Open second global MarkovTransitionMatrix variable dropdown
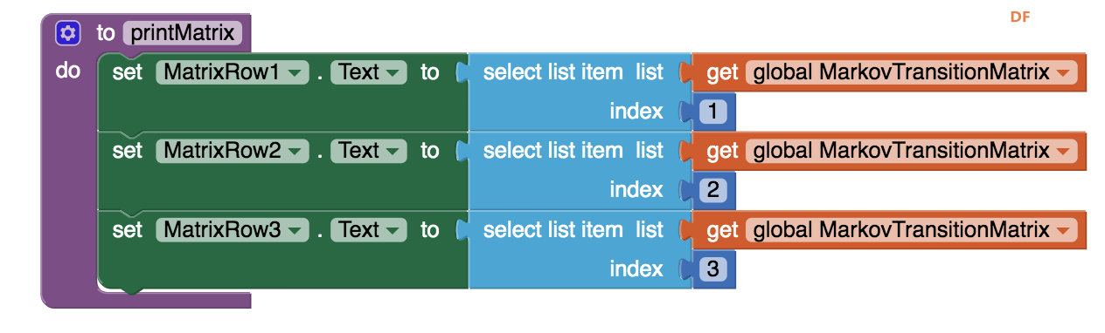The width and height of the screenshot is (1105, 333). pyautogui.click(x=912, y=152)
